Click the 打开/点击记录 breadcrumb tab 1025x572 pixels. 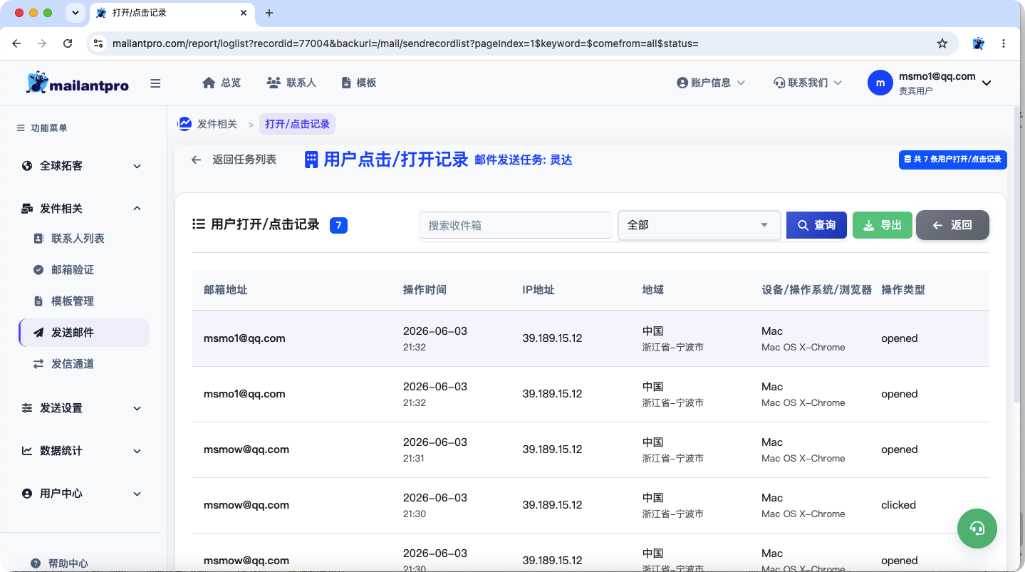[297, 124]
